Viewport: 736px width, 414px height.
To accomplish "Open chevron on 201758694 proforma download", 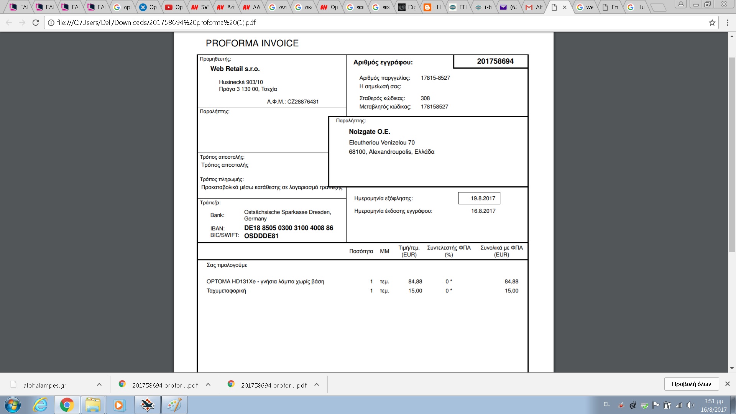I will click(x=208, y=384).
